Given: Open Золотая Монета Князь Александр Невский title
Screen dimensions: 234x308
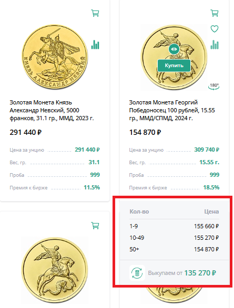Looking at the screenshot, I should [x=52, y=110].
